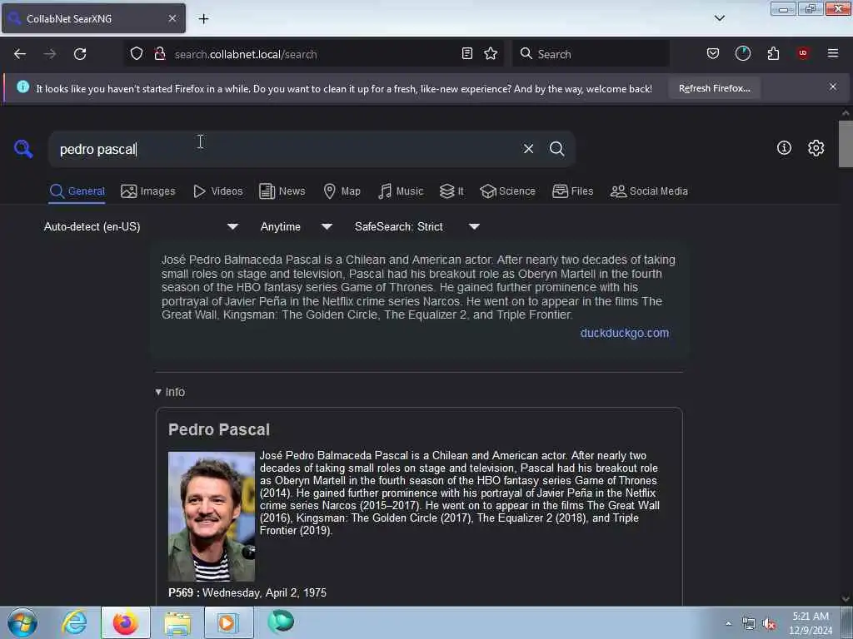The width and height of the screenshot is (853, 639).
Task: Switch to the It category
Action: point(451,191)
